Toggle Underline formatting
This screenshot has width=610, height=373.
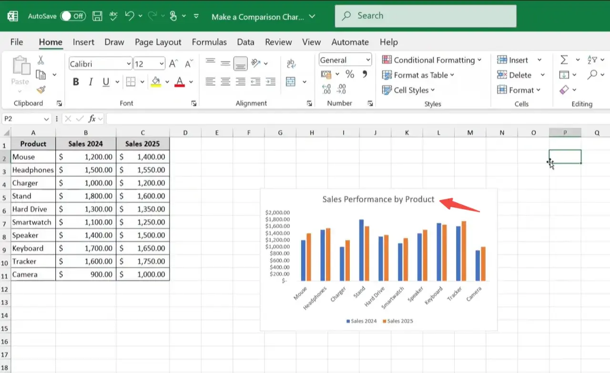(105, 82)
